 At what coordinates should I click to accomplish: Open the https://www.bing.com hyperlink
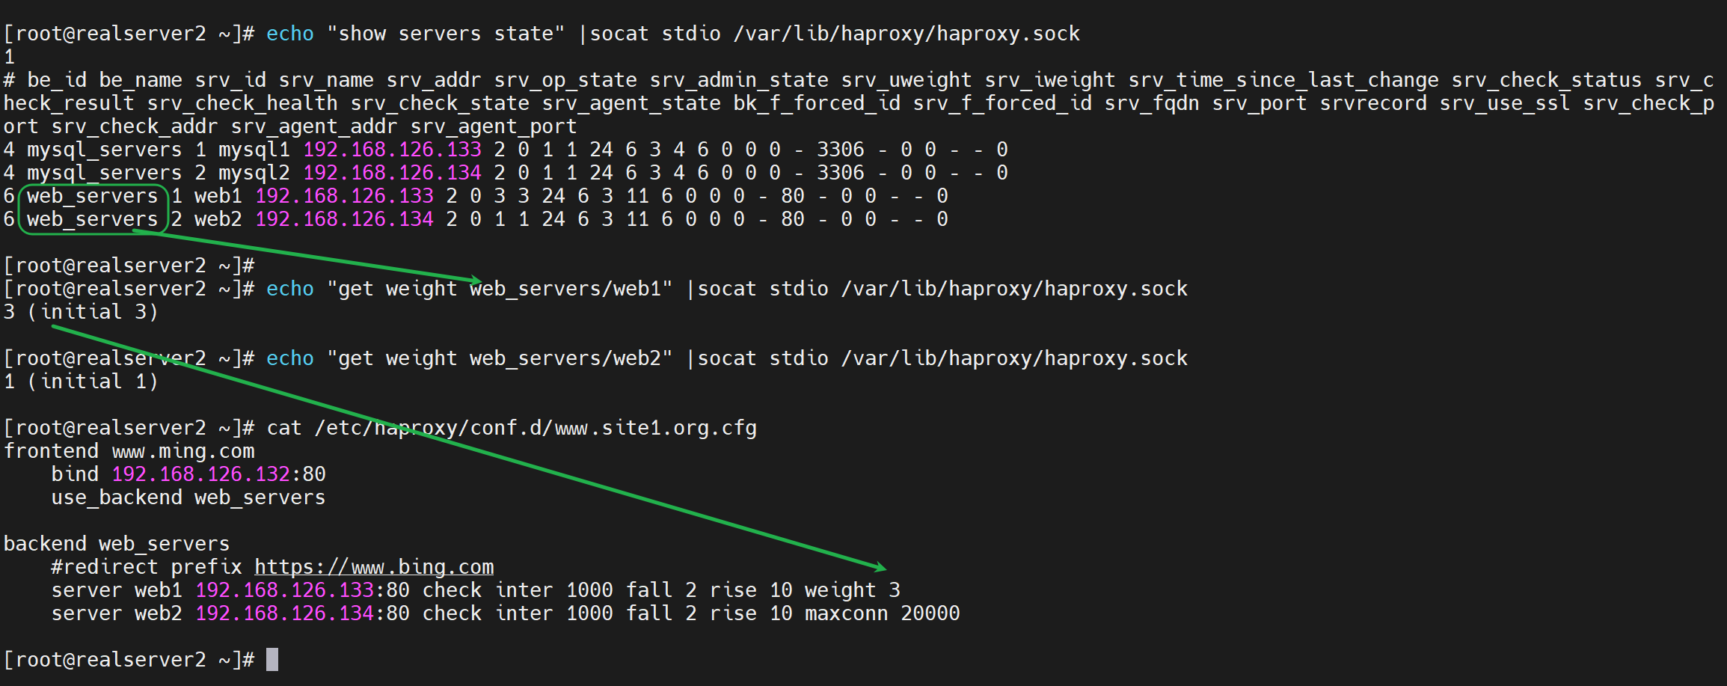374,567
